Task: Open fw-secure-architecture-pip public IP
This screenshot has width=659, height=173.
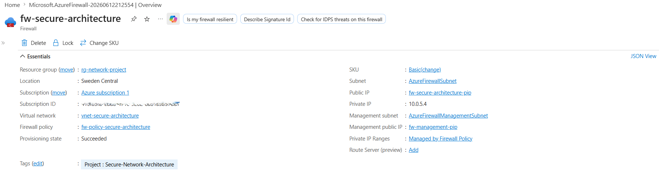Action: 440,93
